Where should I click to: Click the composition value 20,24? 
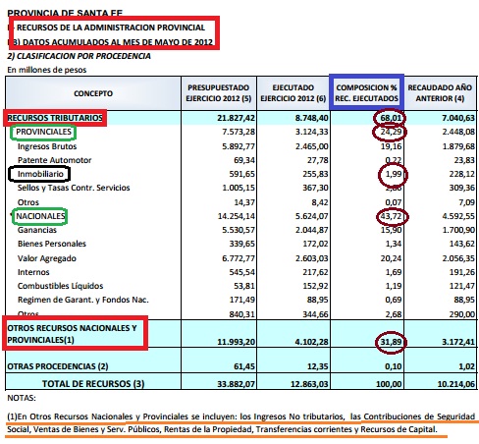pyautogui.click(x=391, y=258)
